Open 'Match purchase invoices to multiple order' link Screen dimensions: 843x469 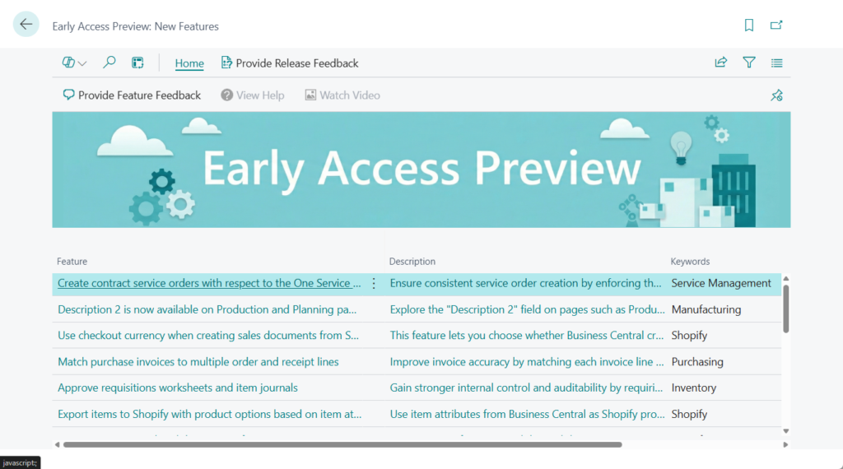click(198, 362)
